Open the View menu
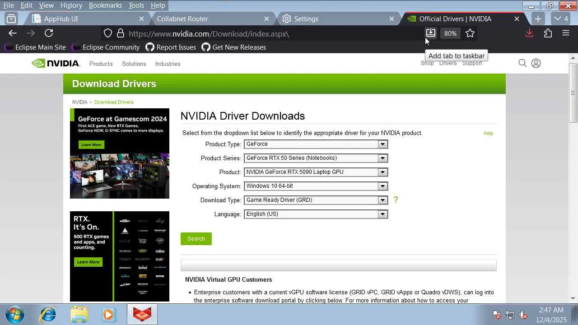 click(x=47, y=5)
